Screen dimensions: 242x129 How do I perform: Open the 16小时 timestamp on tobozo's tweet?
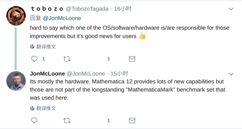(x=123, y=9)
